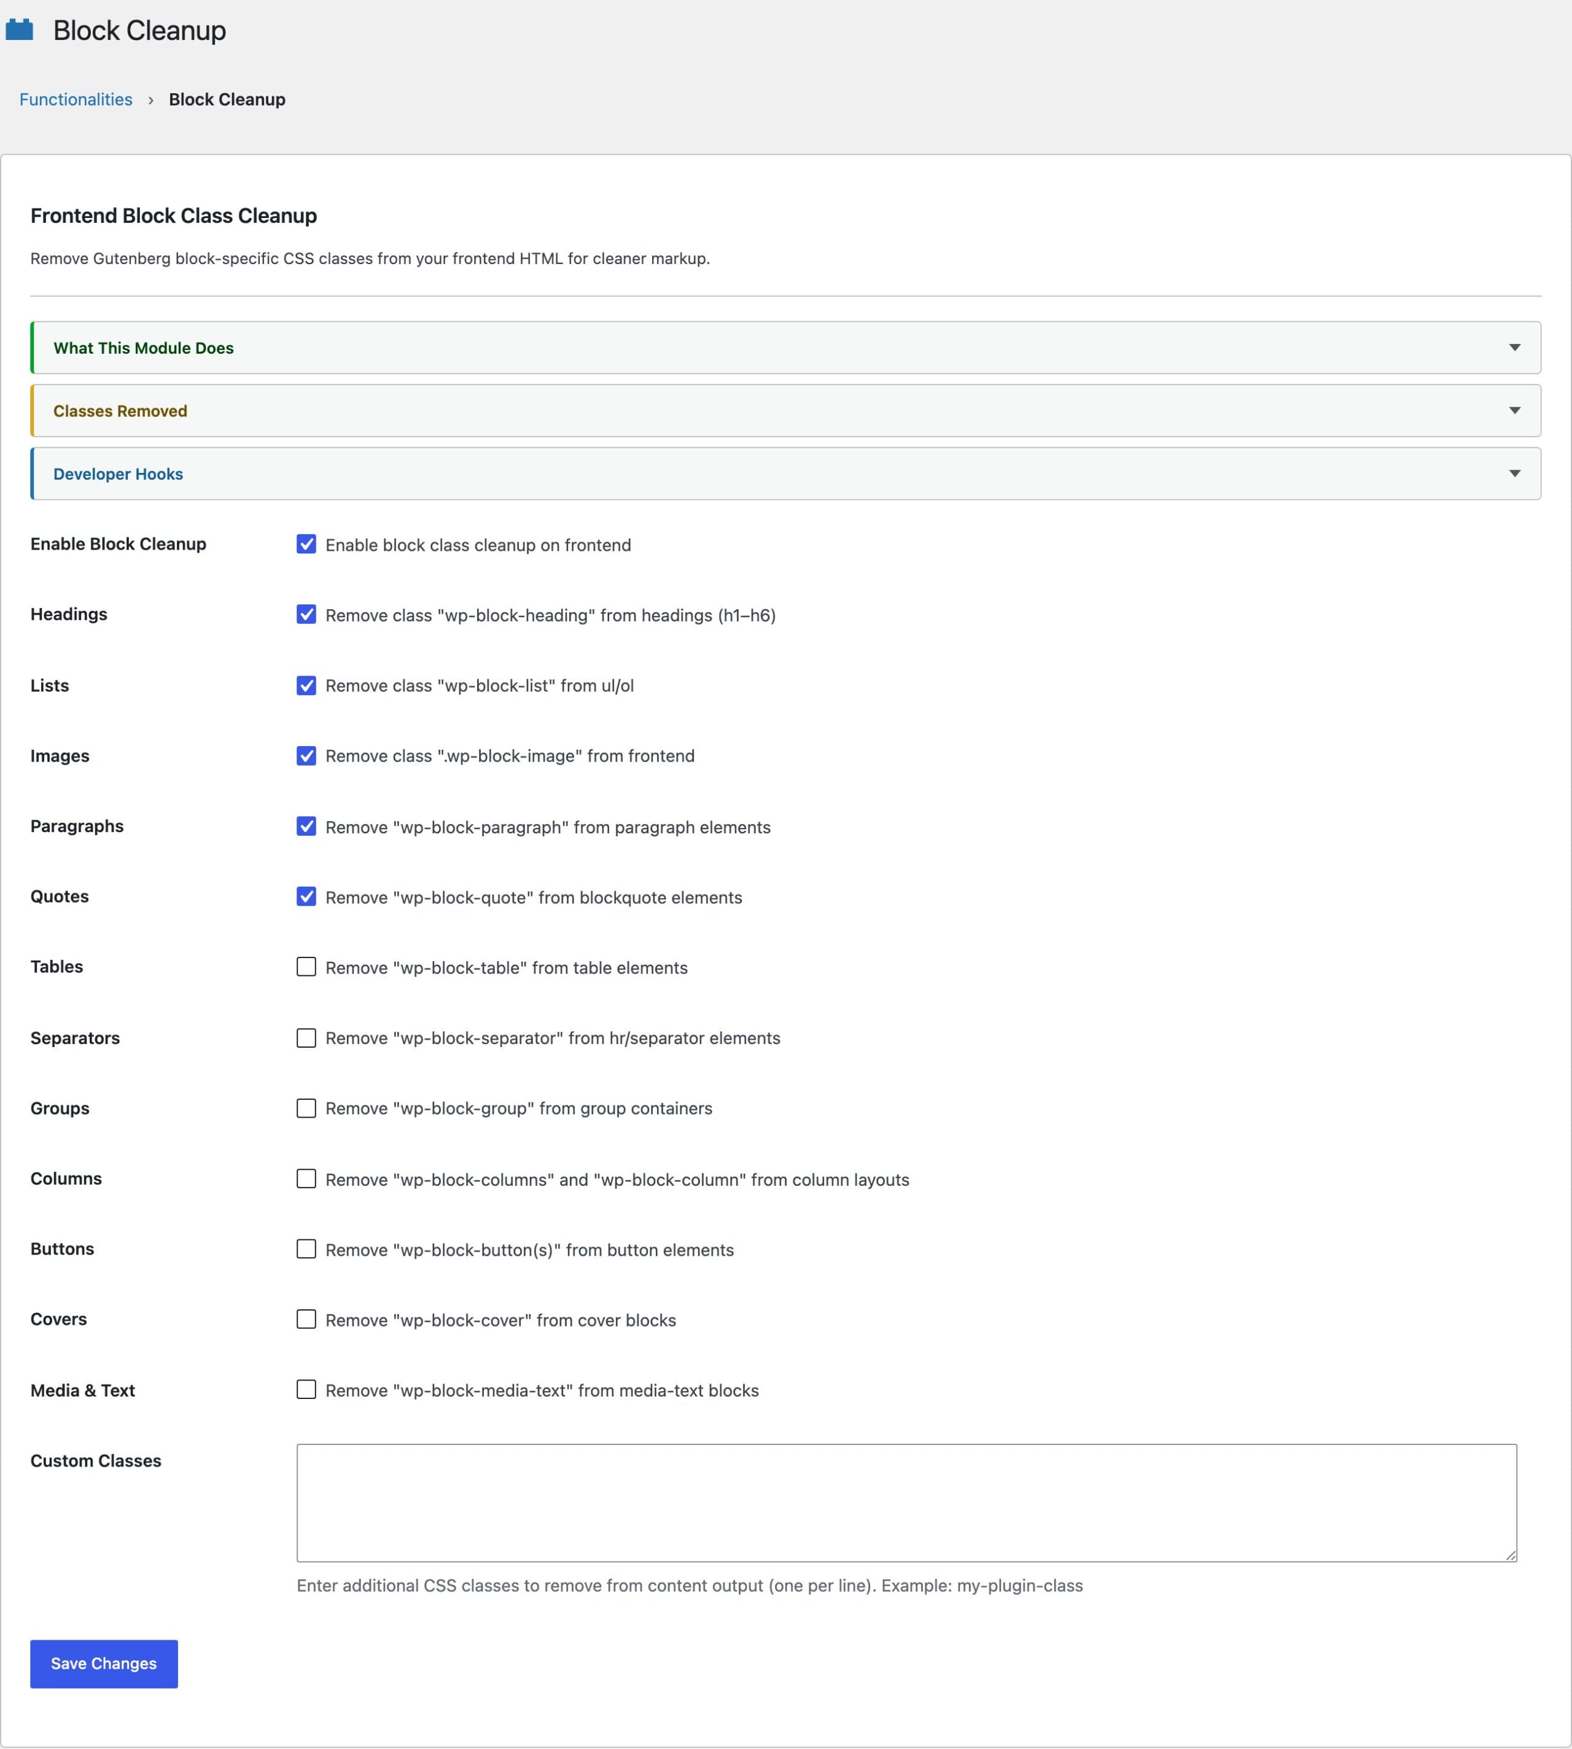The width and height of the screenshot is (1572, 1749).
Task: Expand the Developer Hooks section
Action: 785,474
